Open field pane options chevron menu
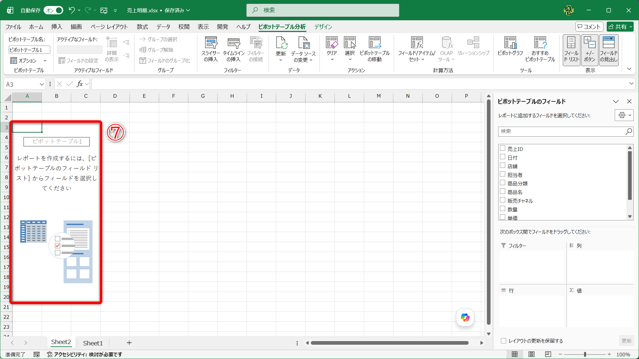 616,101
